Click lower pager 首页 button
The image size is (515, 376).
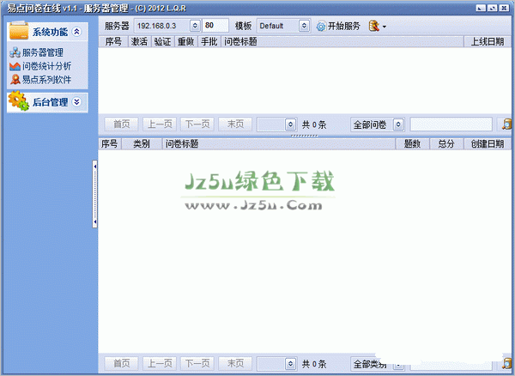[x=122, y=363]
